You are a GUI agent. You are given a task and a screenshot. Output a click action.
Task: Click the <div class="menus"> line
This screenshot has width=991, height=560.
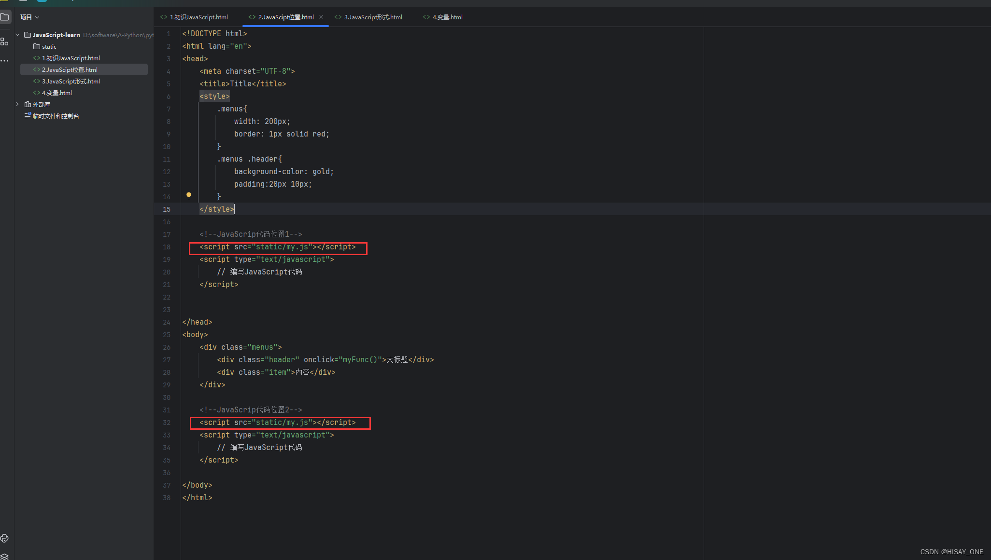[241, 347]
